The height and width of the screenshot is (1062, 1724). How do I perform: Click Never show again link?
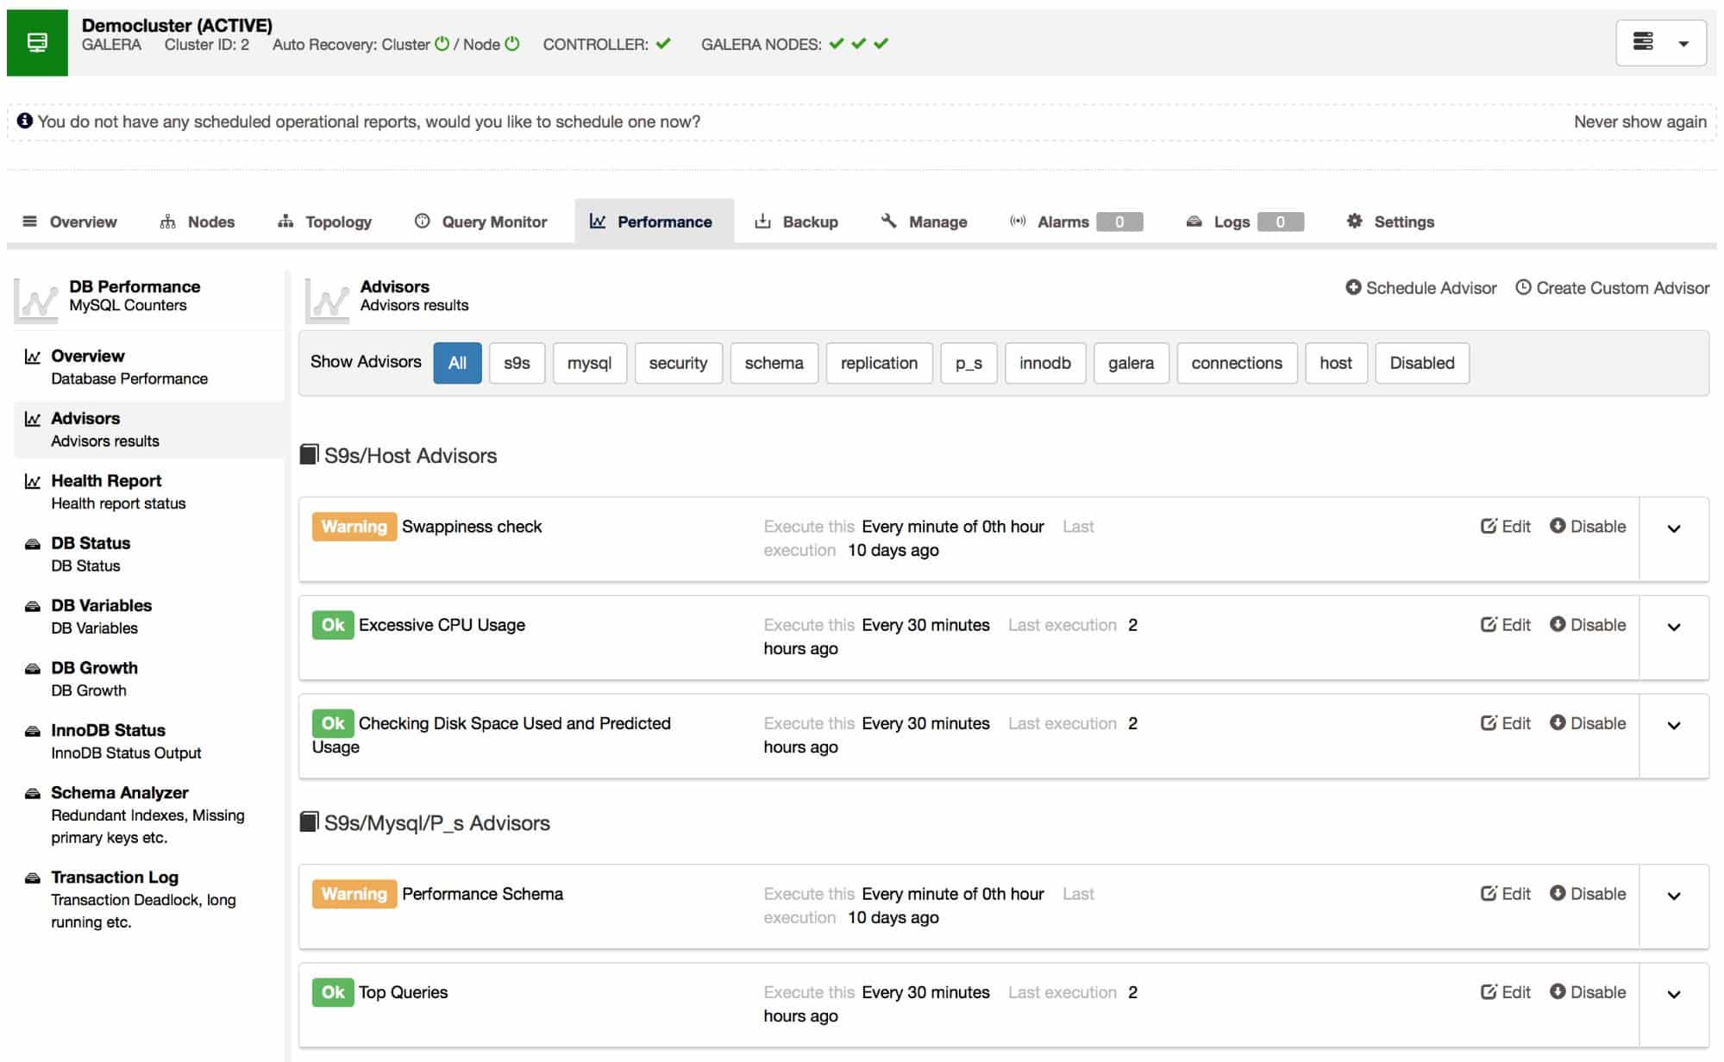click(x=1639, y=122)
